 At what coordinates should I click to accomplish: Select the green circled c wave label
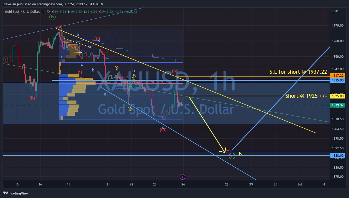coord(232,156)
